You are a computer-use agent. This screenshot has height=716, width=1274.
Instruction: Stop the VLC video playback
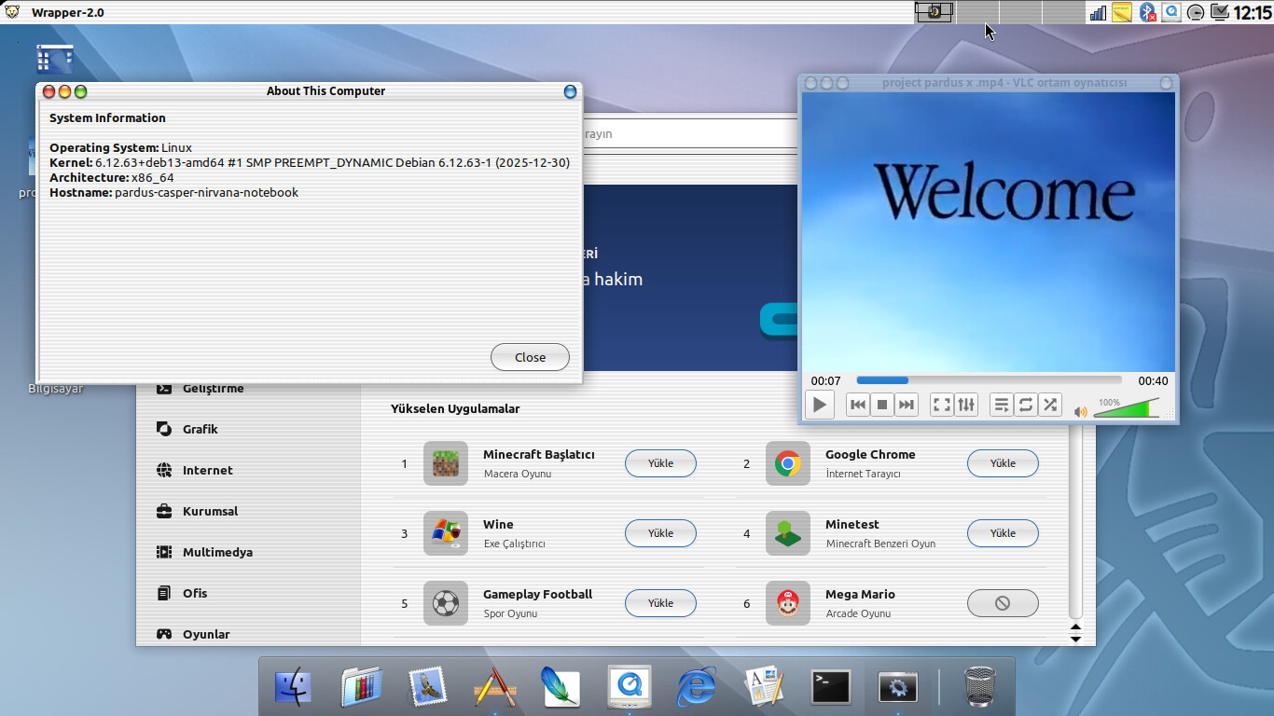(x=882, y=405)
